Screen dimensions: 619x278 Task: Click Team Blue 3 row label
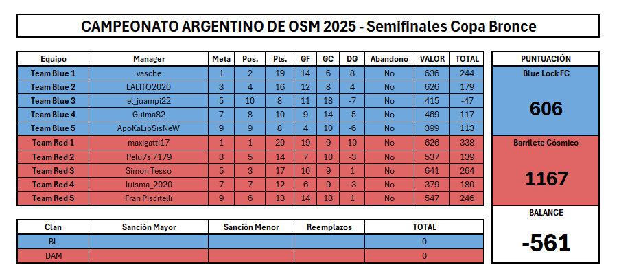(x=53, y=101)
